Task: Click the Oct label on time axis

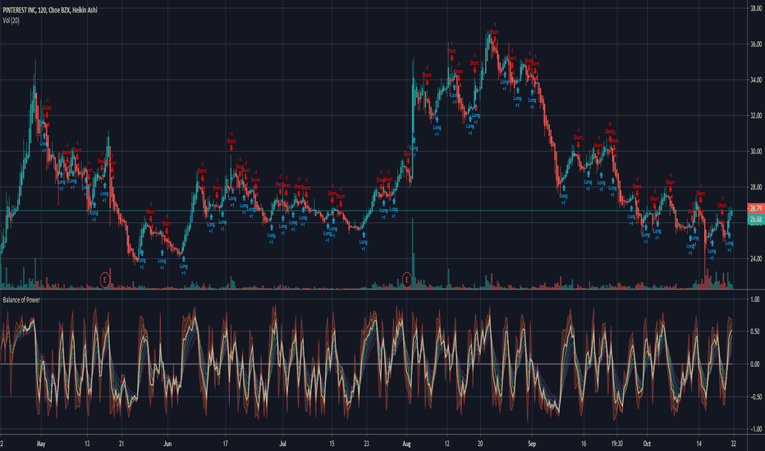Action: [x=647, y=444]
